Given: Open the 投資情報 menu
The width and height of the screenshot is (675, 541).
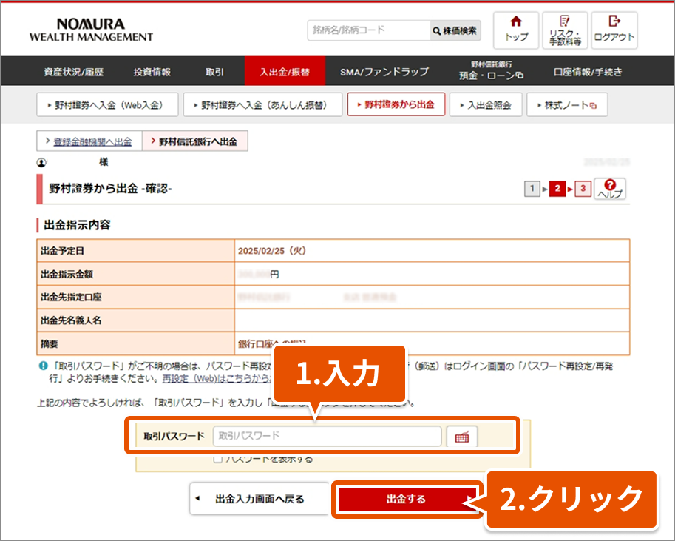Looking at the screenshot, I should tap(152, 72).
